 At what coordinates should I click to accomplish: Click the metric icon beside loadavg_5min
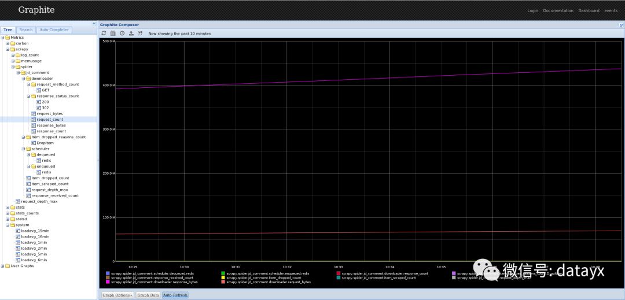click(17, 254)
